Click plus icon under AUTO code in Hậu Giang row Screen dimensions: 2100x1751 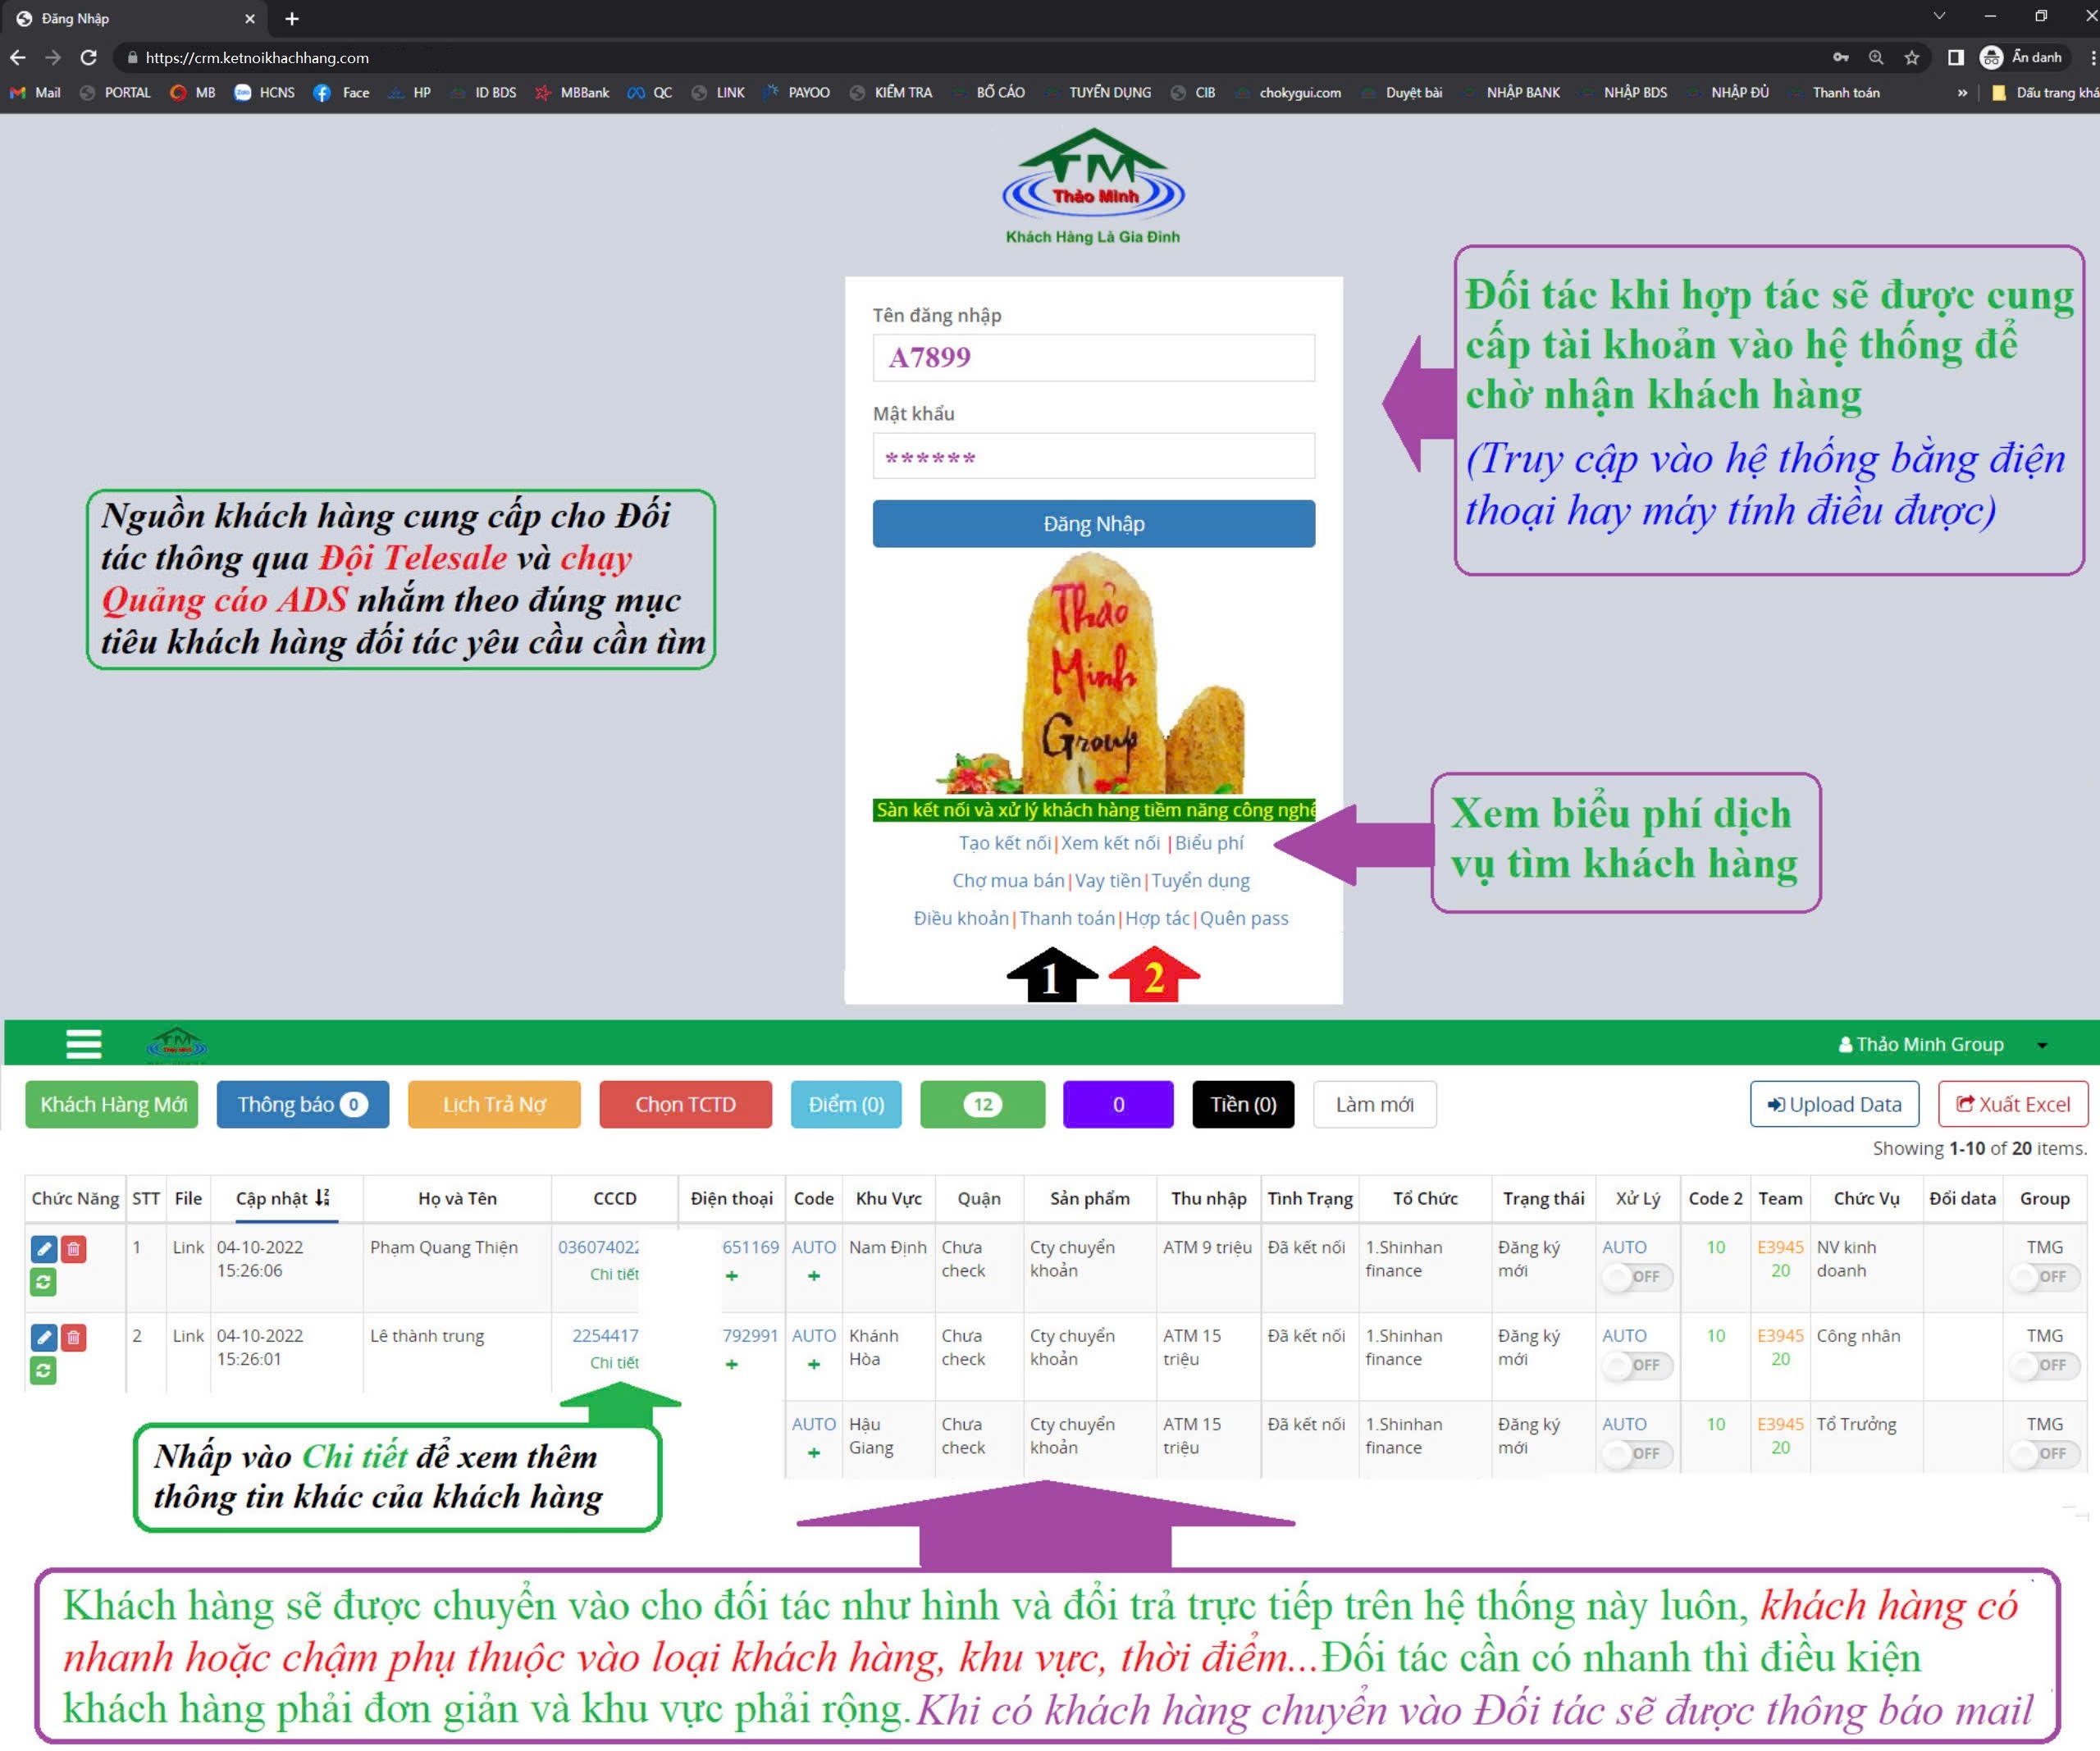(x=814, y=1452)
